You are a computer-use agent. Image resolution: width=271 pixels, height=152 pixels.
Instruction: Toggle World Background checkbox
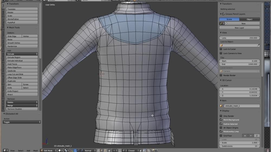(221, 120)
